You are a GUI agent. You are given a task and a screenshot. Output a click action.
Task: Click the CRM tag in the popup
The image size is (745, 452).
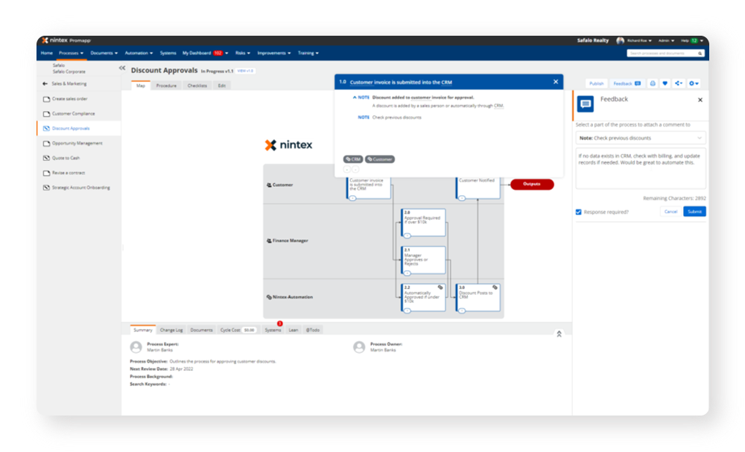point(353,159)
